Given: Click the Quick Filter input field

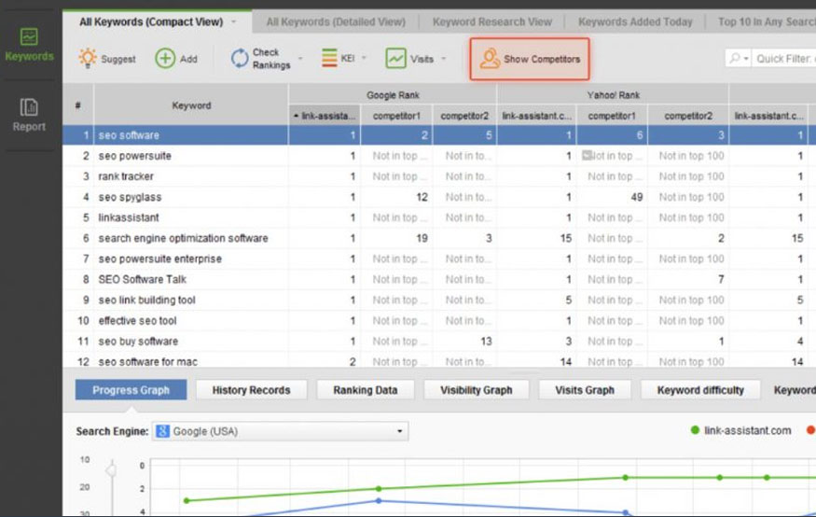Looking at the screenshot, I should (x=785, y=58).
